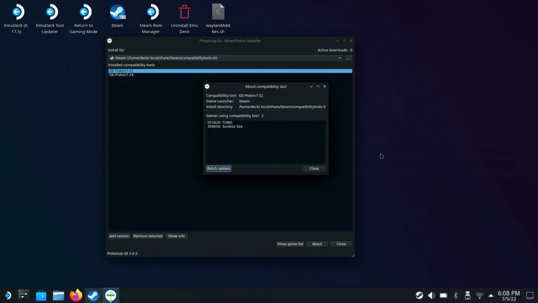Open the EmuDeck (0.17.5) desktop icon

pyautogui.click(x=16, y=19)
